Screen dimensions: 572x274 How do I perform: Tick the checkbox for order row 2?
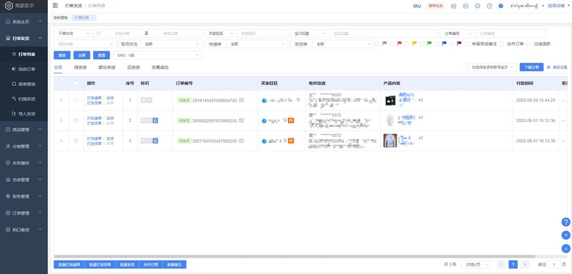76,121
